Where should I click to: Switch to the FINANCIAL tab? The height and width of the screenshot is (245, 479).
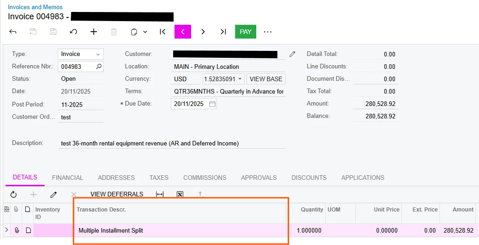pyautogui.click(x=68, y=178)
